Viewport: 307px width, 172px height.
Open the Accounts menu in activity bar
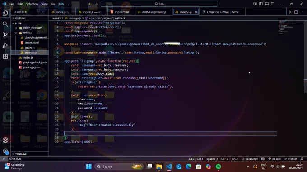(x=5, y=140)
